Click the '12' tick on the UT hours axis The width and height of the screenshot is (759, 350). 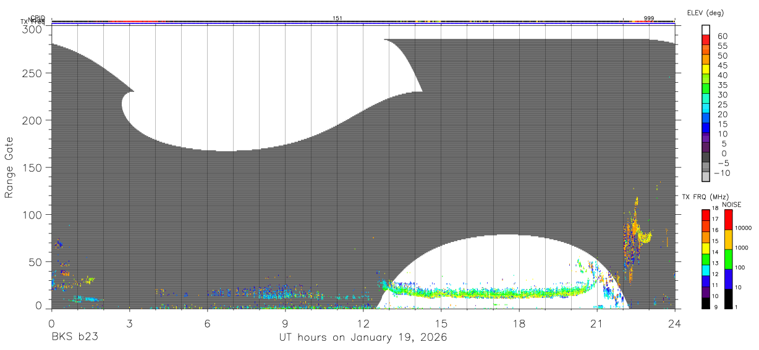coord(363,323)
